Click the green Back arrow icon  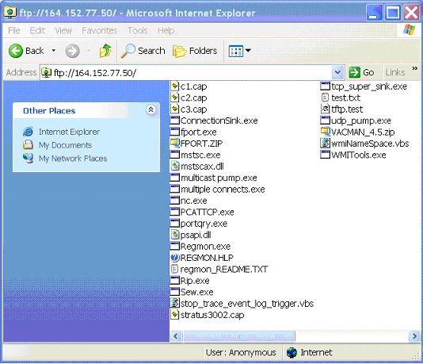click(x=15, y=51)
